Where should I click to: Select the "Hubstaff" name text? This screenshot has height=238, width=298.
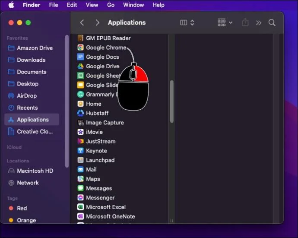(x=97, y=113)
